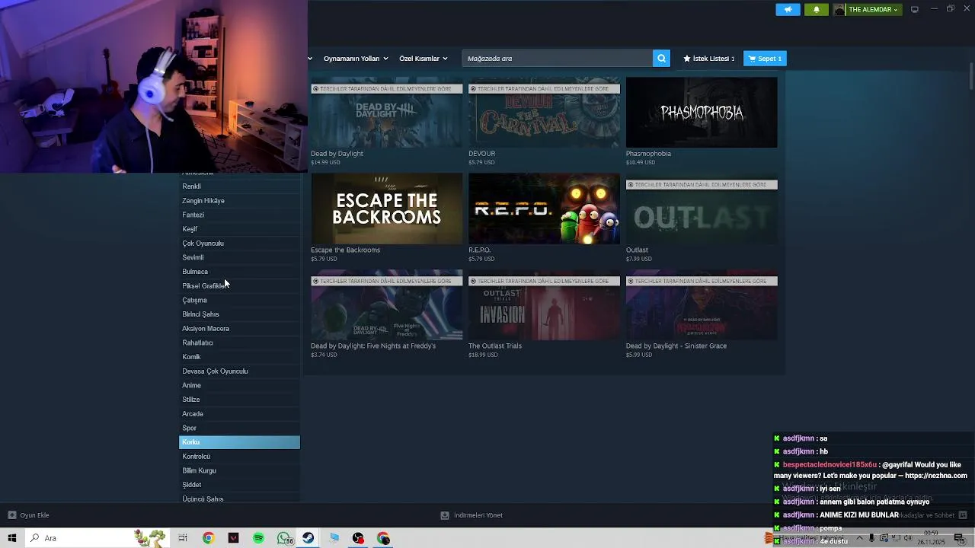
Task: Open the Windows Start menu
Action: pyautogui.click(x=12, y=538)
